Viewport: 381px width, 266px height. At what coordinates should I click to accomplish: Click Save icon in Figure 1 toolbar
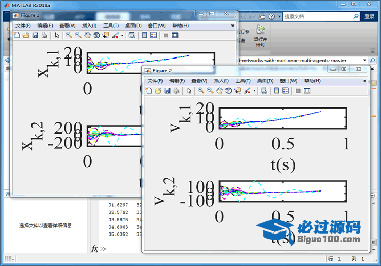(35, 36)
